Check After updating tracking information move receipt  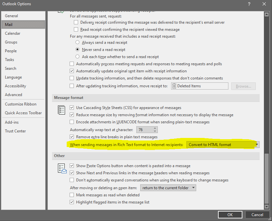pos(72,86)
